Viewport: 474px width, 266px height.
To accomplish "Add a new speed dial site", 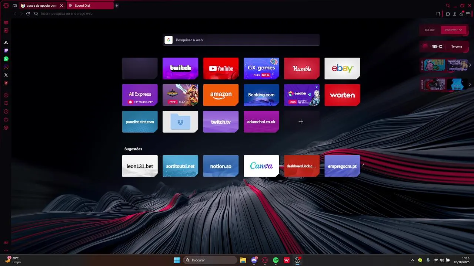I will click(x=301, y=122).
